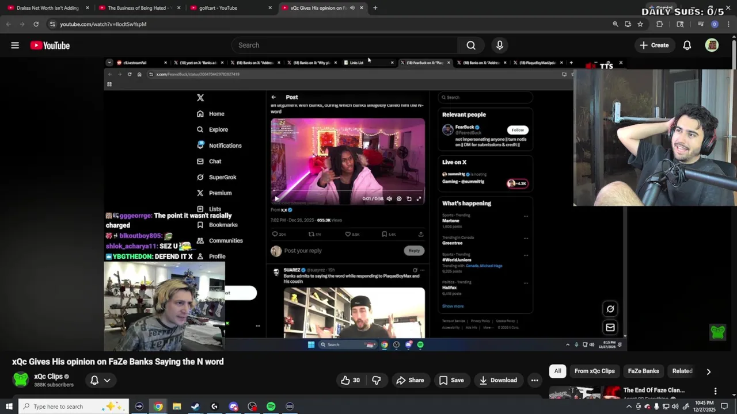The width and height of the screenshot is (737, 414).
Task: Click the YouTube search input field
Action: pyautogui.click(x=344, y=45)
